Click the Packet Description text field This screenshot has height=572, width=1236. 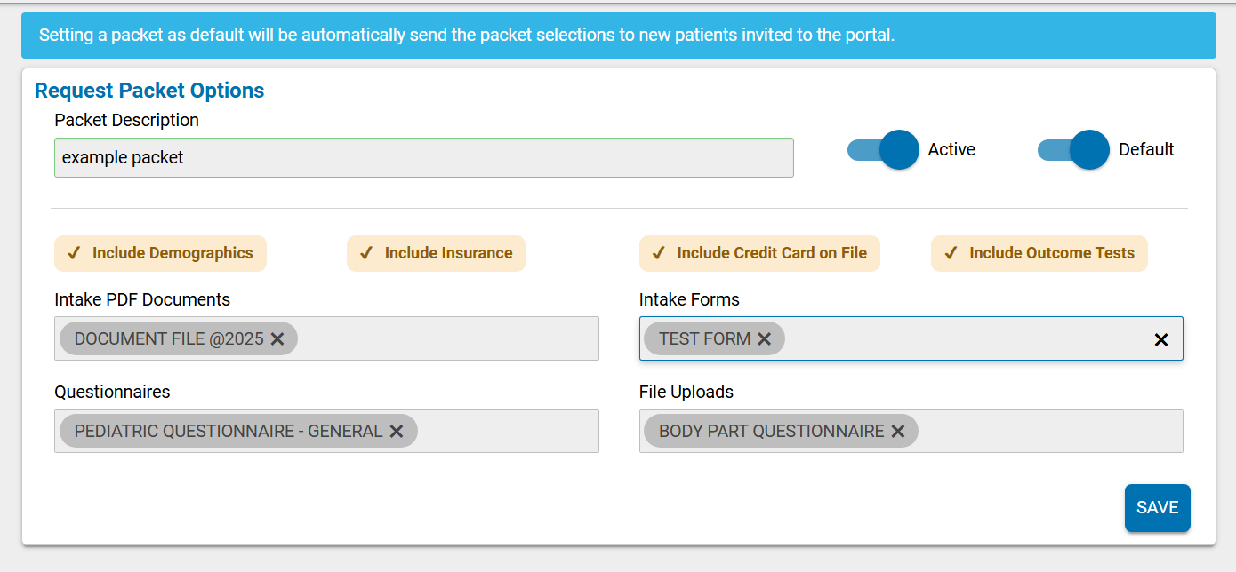click(x=423, y=158)
